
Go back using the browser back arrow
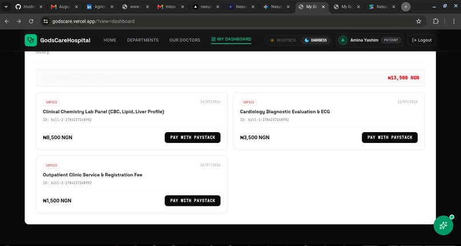coord(7,21)
